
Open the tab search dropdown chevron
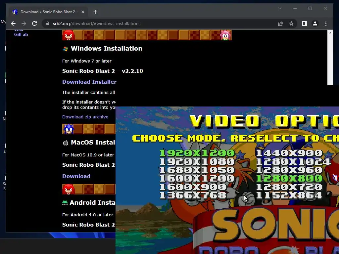pos(280,8)
